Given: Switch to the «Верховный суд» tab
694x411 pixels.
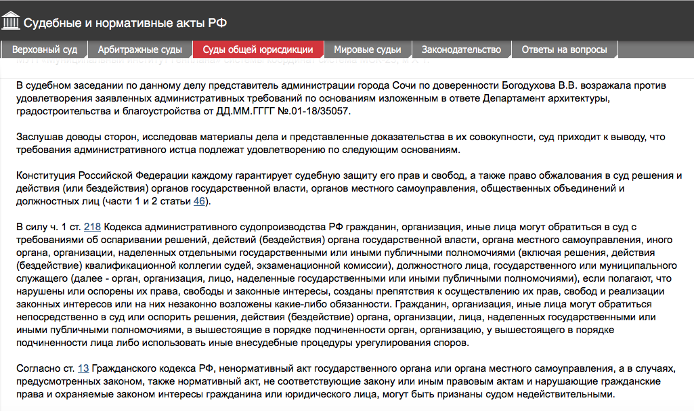Looking at the screenshot, I should [x=45, y=49].
